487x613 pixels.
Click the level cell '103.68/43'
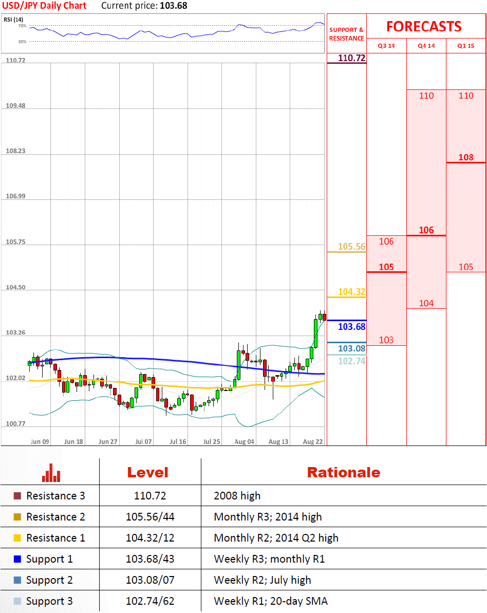point(150,559)
